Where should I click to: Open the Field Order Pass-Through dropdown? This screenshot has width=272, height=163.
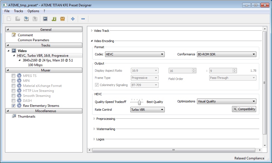(x=233, y=78)
